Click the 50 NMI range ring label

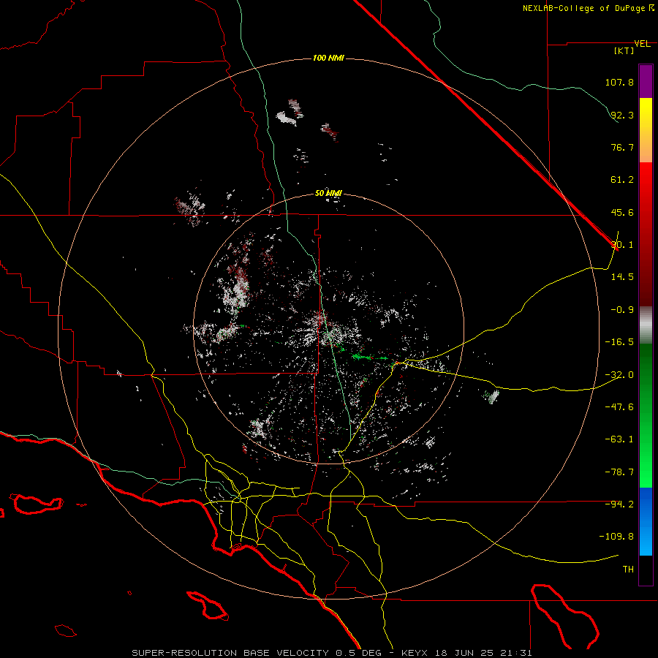coord(328,193)
